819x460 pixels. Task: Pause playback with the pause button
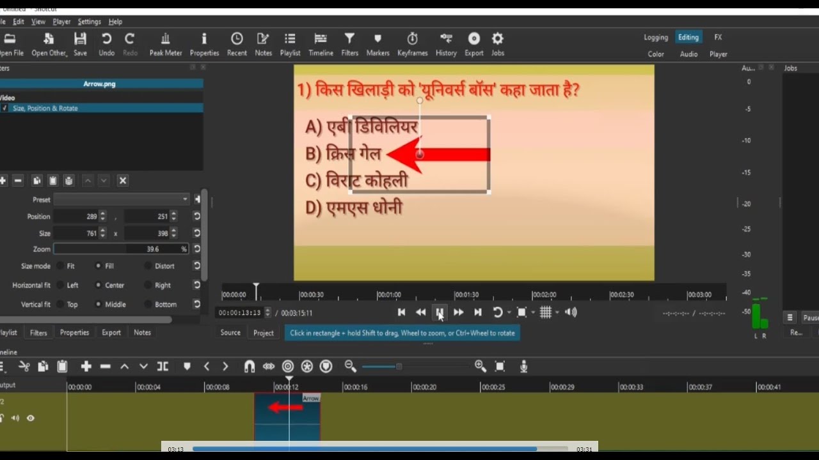pos(440,312)
